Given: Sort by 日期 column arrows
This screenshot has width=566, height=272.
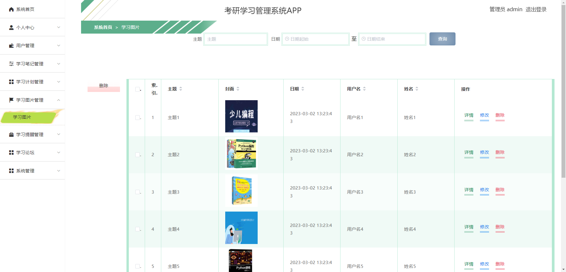Looking at the screenshot, I should click(303, 89).
